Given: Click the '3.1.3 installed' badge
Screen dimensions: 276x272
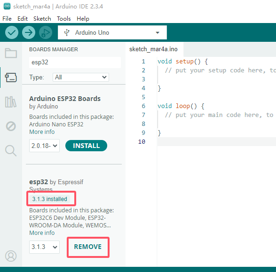Looking at the screenshot, I should click(x=50, y=199).
